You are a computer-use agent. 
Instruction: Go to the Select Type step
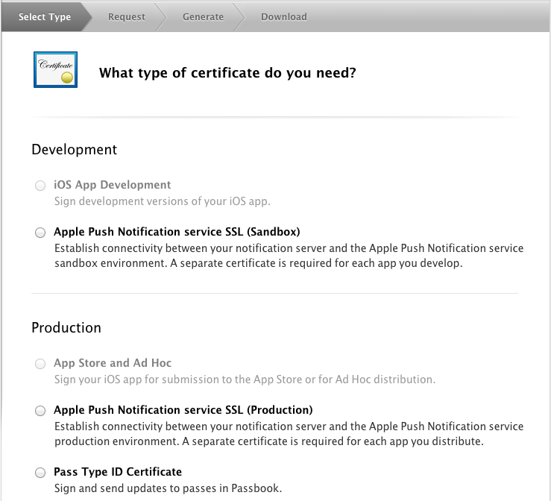point(45,16)
